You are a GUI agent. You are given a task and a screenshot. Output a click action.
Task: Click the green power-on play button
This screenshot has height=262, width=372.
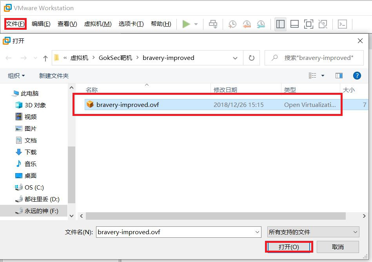(186, 24)
